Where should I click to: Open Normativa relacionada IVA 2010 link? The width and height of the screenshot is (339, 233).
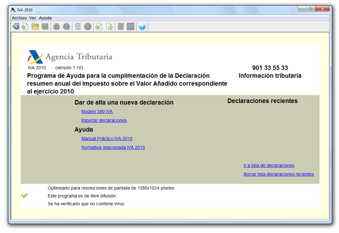click(113, 147)
